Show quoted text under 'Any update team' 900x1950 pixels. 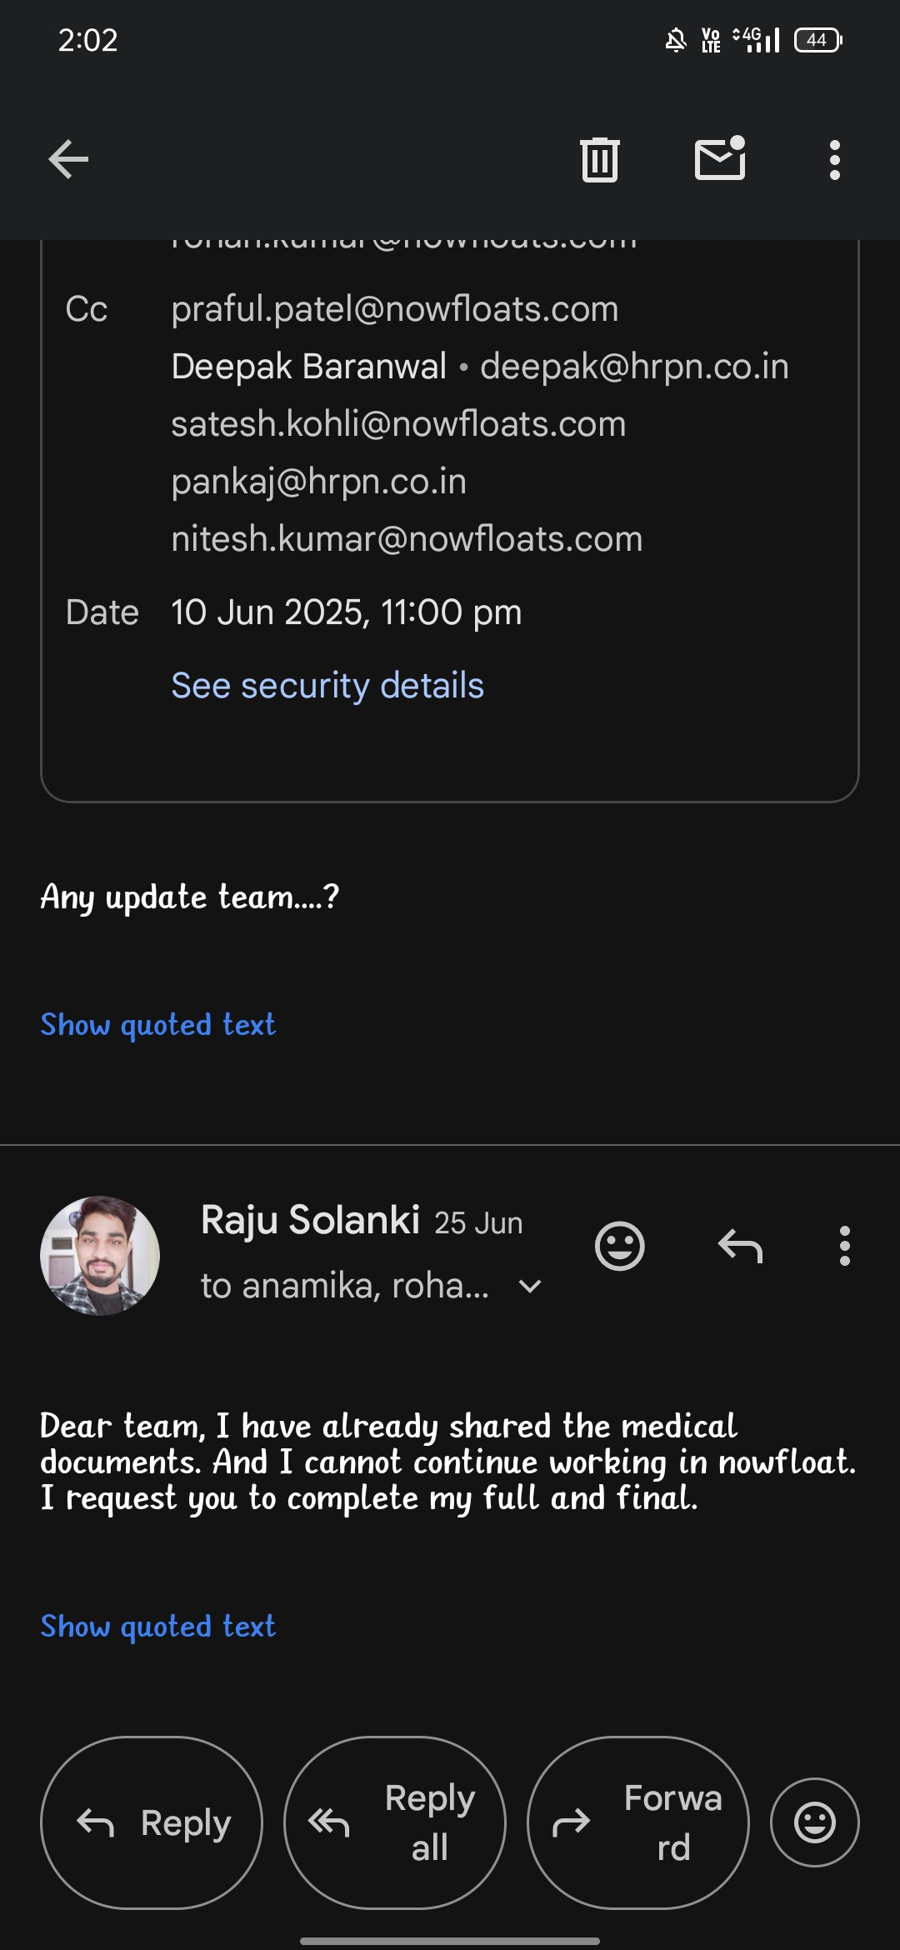tap(158, 1024)
